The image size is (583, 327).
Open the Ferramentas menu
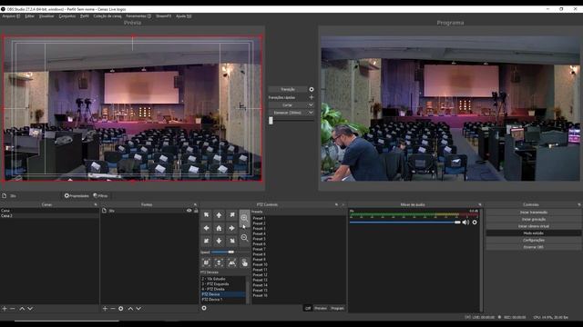[x=138, y=16]
